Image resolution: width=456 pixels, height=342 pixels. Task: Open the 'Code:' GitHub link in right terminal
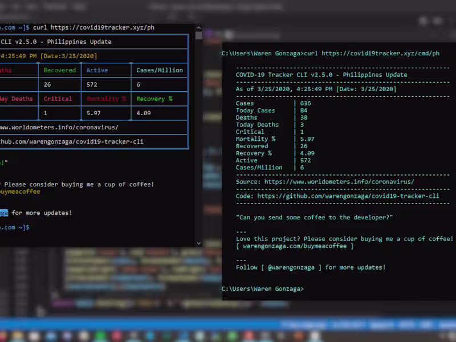click(x=348, y=196)
